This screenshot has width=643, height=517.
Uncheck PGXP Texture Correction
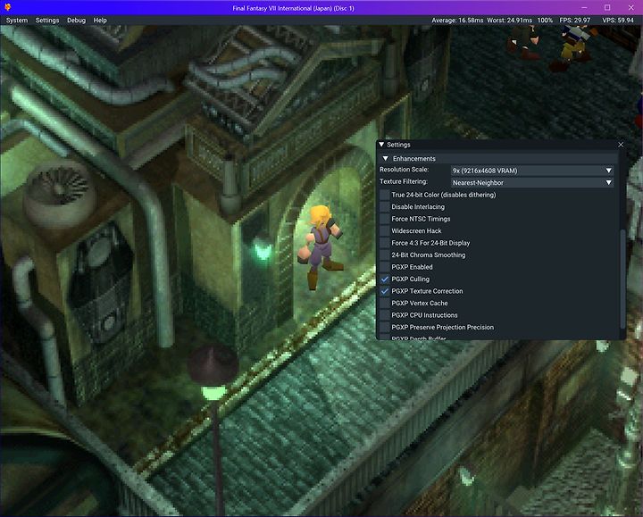point(385,291)
